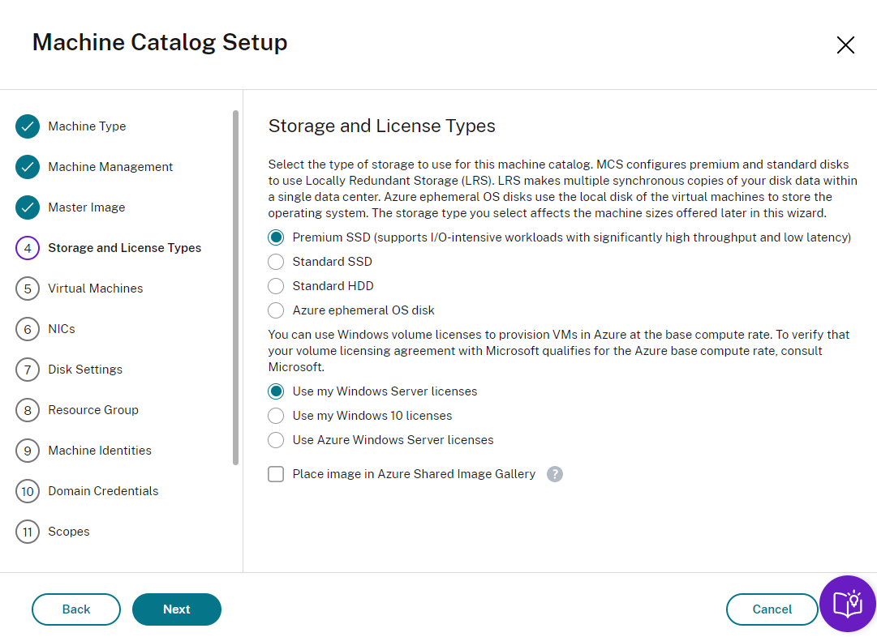Select Use my Windows 10 licenses
This screenshot has width=877, height=637.
(x=277, y=416)
